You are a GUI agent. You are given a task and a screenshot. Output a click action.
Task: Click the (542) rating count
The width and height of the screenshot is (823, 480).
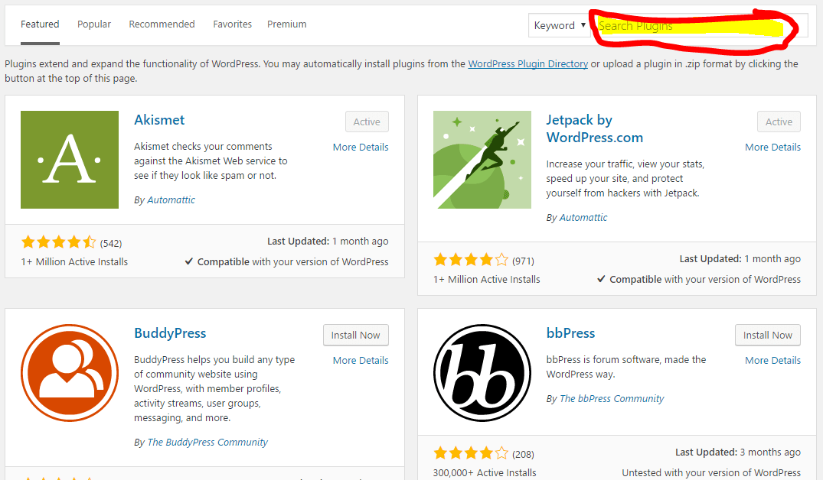(x=111, y=243)
